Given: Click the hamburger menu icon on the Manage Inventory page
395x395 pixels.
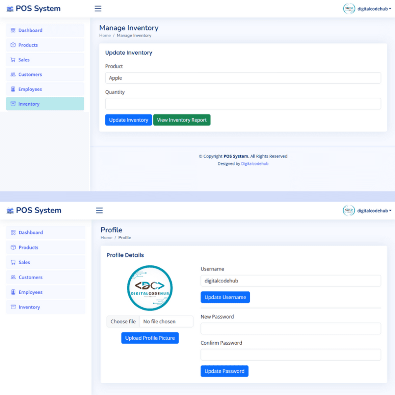Looking at the screenshot, I should coord(98,9).
